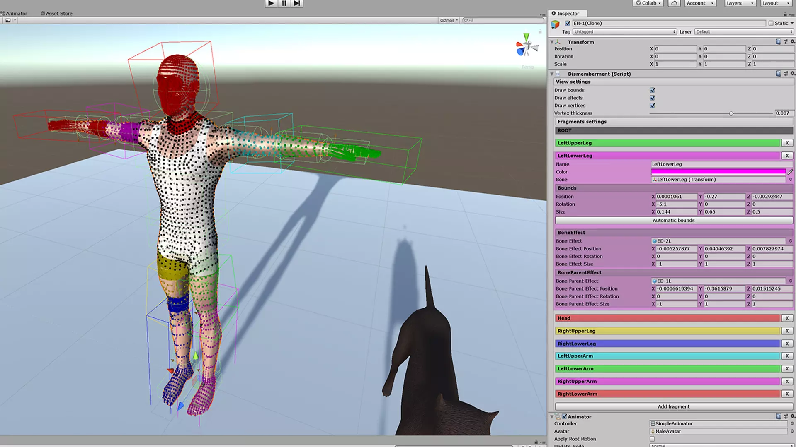Viewport: 796px width, 447px height.
Task: Open Dismemberment script gear settings
Action: (792, 74)
